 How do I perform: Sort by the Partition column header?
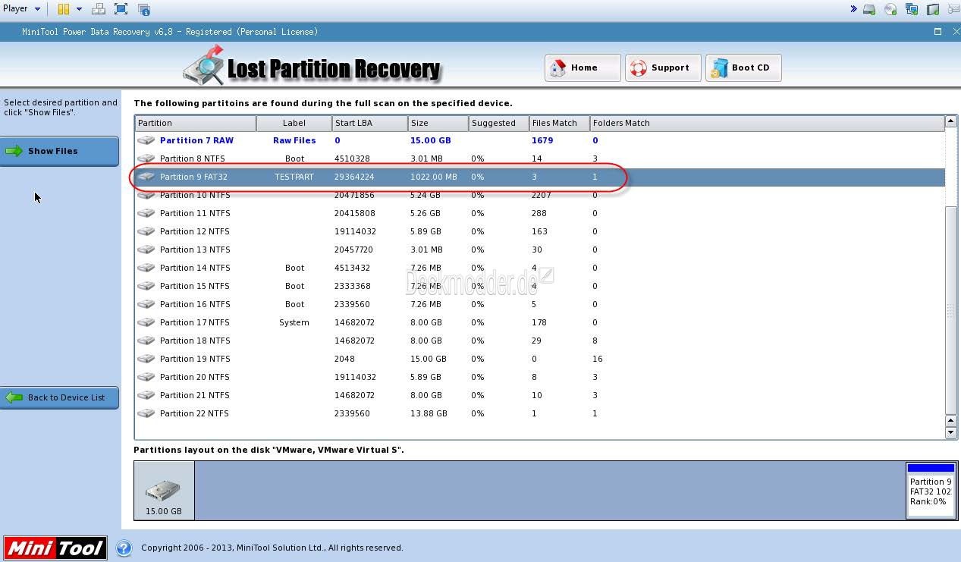pyautogui.click(x=196, y=123)
